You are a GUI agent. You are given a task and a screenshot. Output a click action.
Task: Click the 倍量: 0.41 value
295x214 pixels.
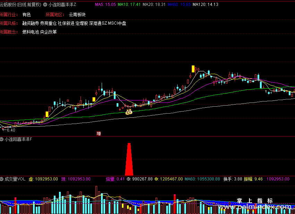point(115,179)
